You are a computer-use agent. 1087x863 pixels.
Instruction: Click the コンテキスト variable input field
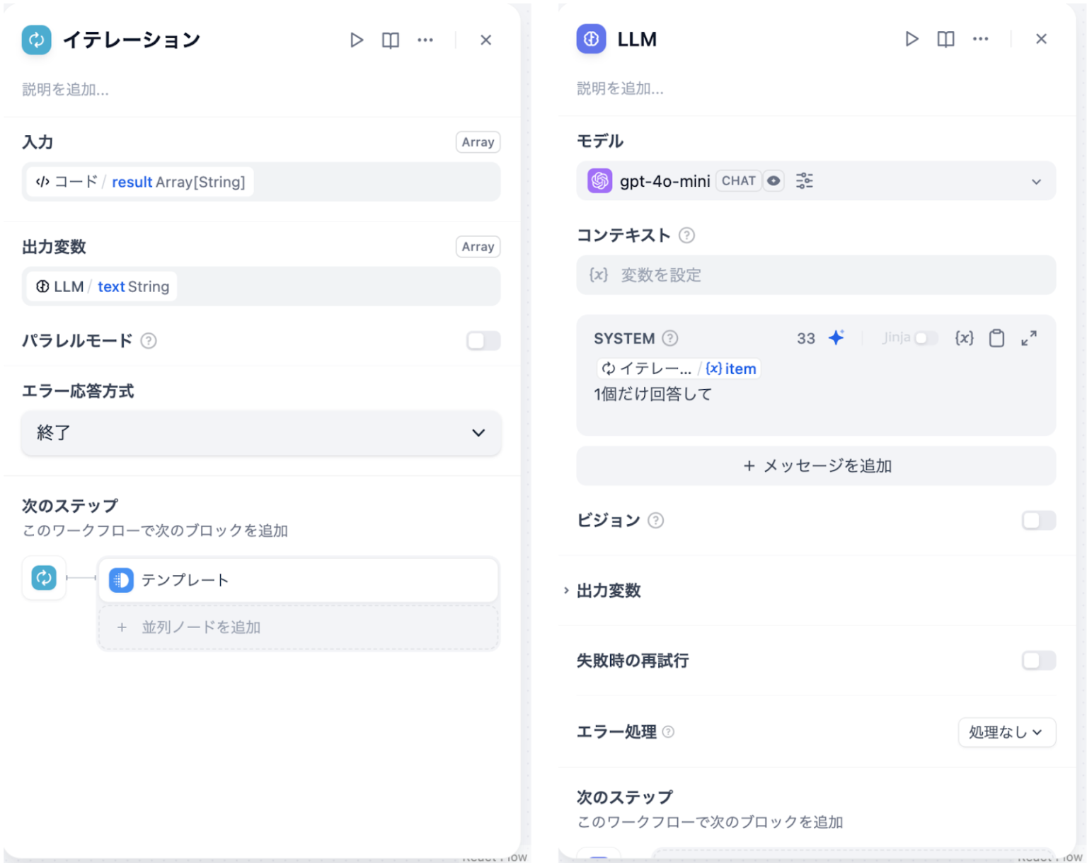(814, 275)
